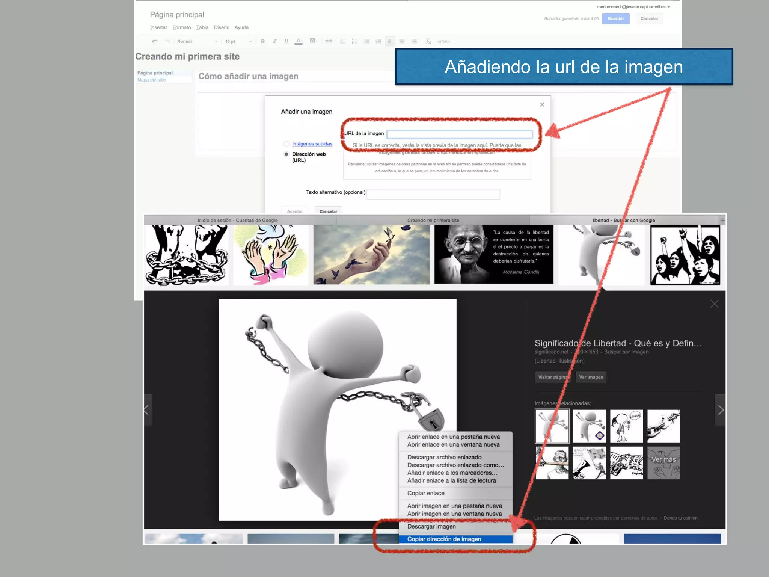Image resolution: width=769 pixels, height=577 pixels.
Task: Click the Guardar button
Action: 616,18
